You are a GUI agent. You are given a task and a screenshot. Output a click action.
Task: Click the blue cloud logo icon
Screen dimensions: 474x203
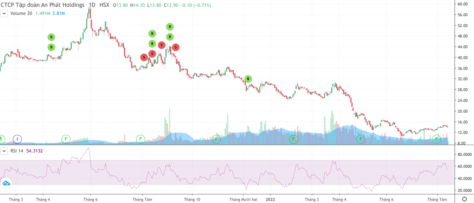(6, 183)
